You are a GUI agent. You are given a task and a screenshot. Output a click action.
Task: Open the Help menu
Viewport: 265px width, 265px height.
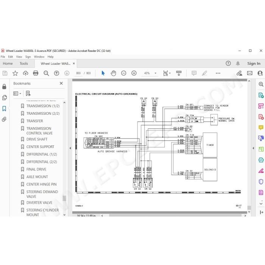(x=50, y=57)
